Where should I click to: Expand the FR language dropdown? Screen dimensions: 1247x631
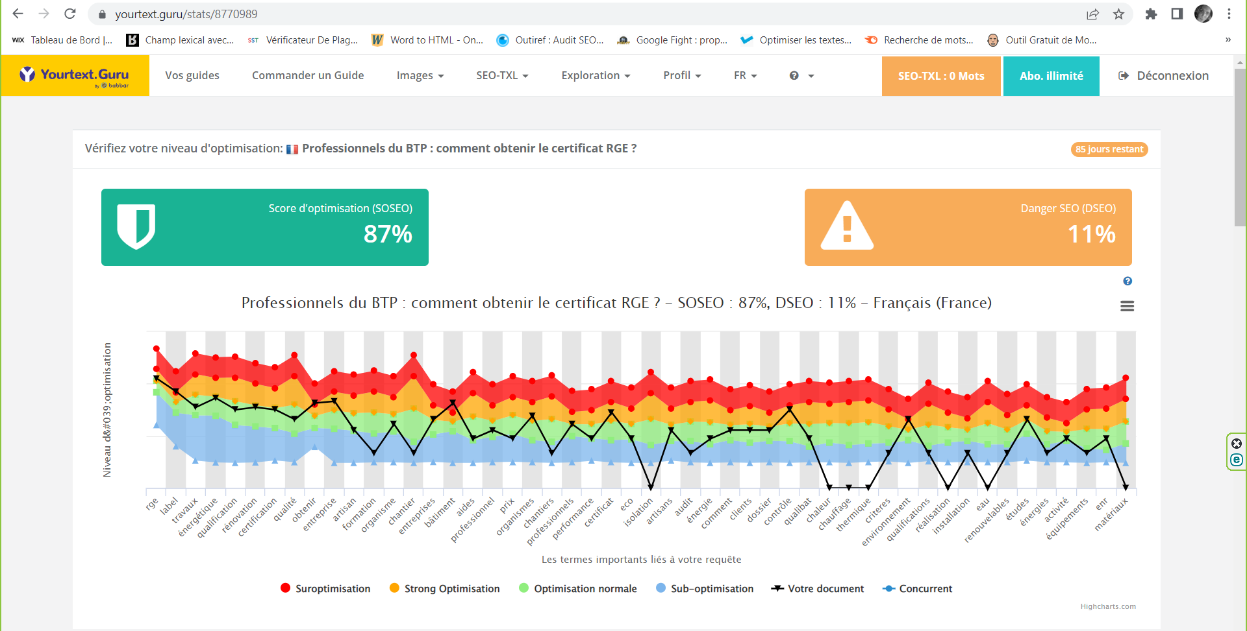[x=745, y=75]
